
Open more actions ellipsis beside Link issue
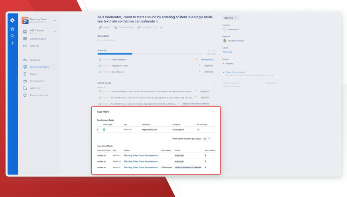tap(162, 27)
